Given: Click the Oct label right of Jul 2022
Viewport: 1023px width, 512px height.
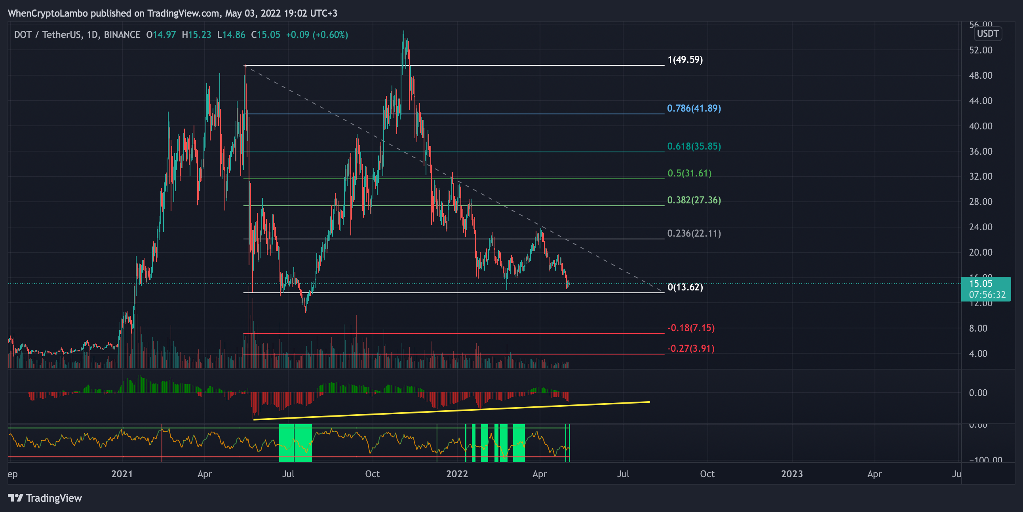Looking at the screenshot, I should [x=707, y=474].
